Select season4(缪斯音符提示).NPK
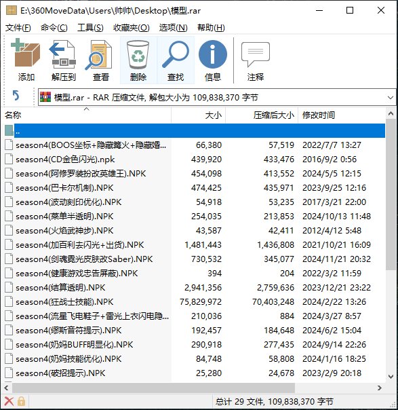The image size is (398, 410). click(x=68, y=331)
